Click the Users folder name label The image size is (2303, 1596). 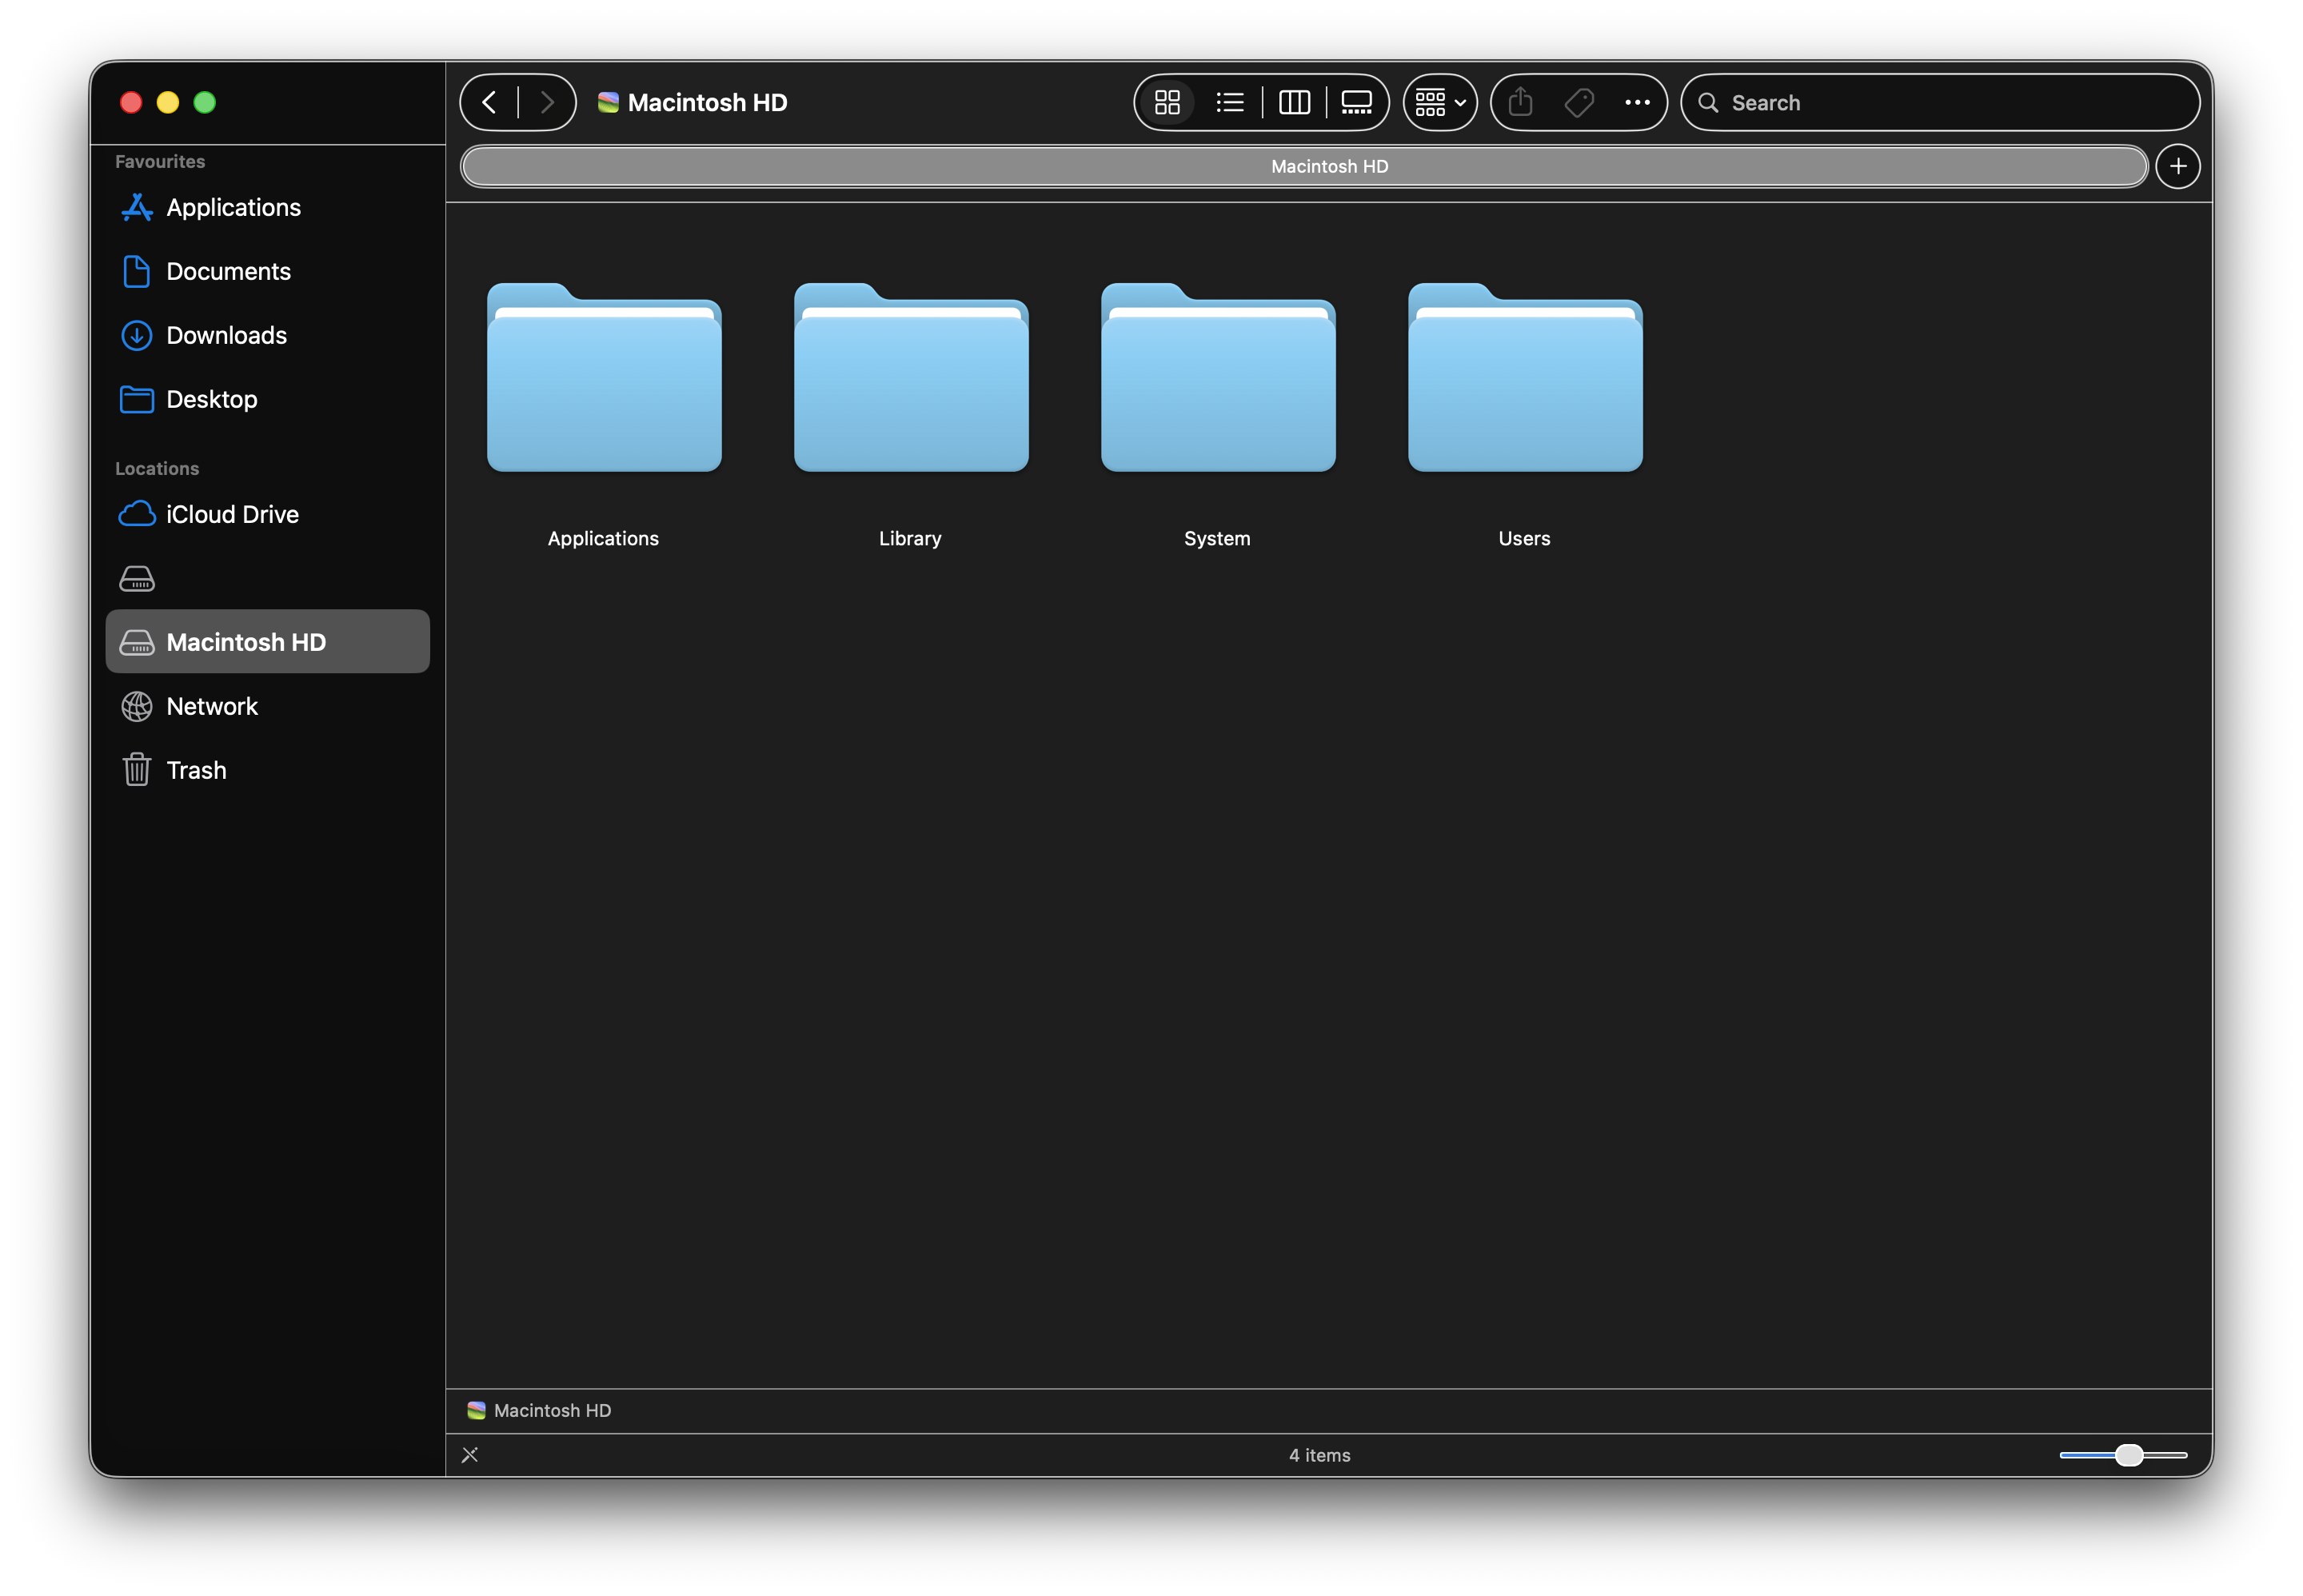1524,538
